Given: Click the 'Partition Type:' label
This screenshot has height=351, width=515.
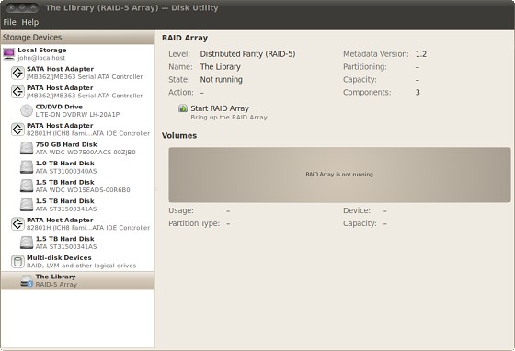Looking at the screenshot, I should point(194,223).
